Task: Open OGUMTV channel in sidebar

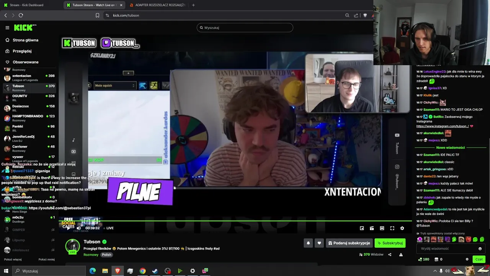Action: click(29, 98)
